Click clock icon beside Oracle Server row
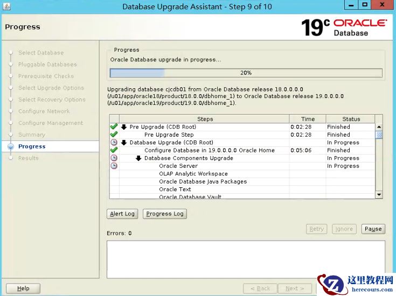396x296 pixels. 114,166
